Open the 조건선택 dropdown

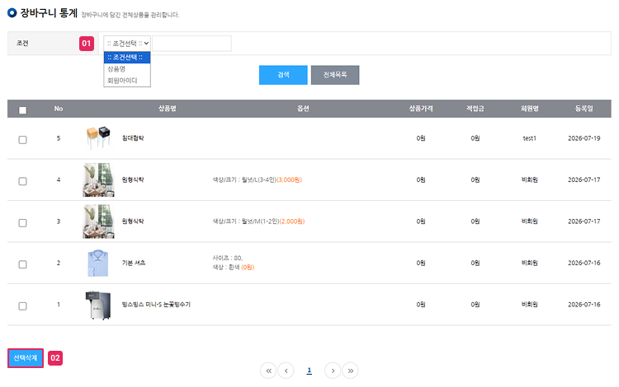pos(127,44)
